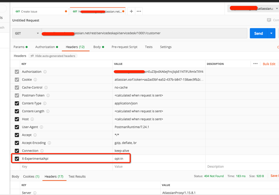279x195 pixels.
Task: Uncheck the X-ExperimentalApi header checkbox
Action: [17, 159]
